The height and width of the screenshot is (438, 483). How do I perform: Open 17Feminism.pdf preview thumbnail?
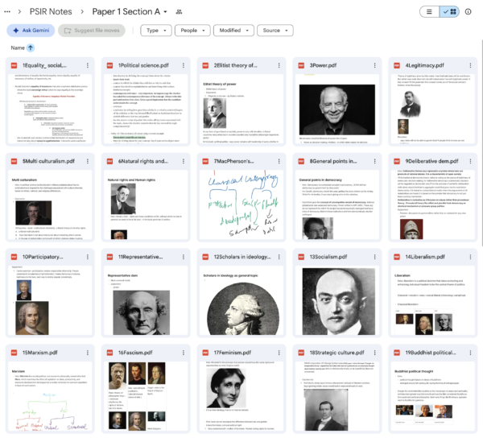242,396
